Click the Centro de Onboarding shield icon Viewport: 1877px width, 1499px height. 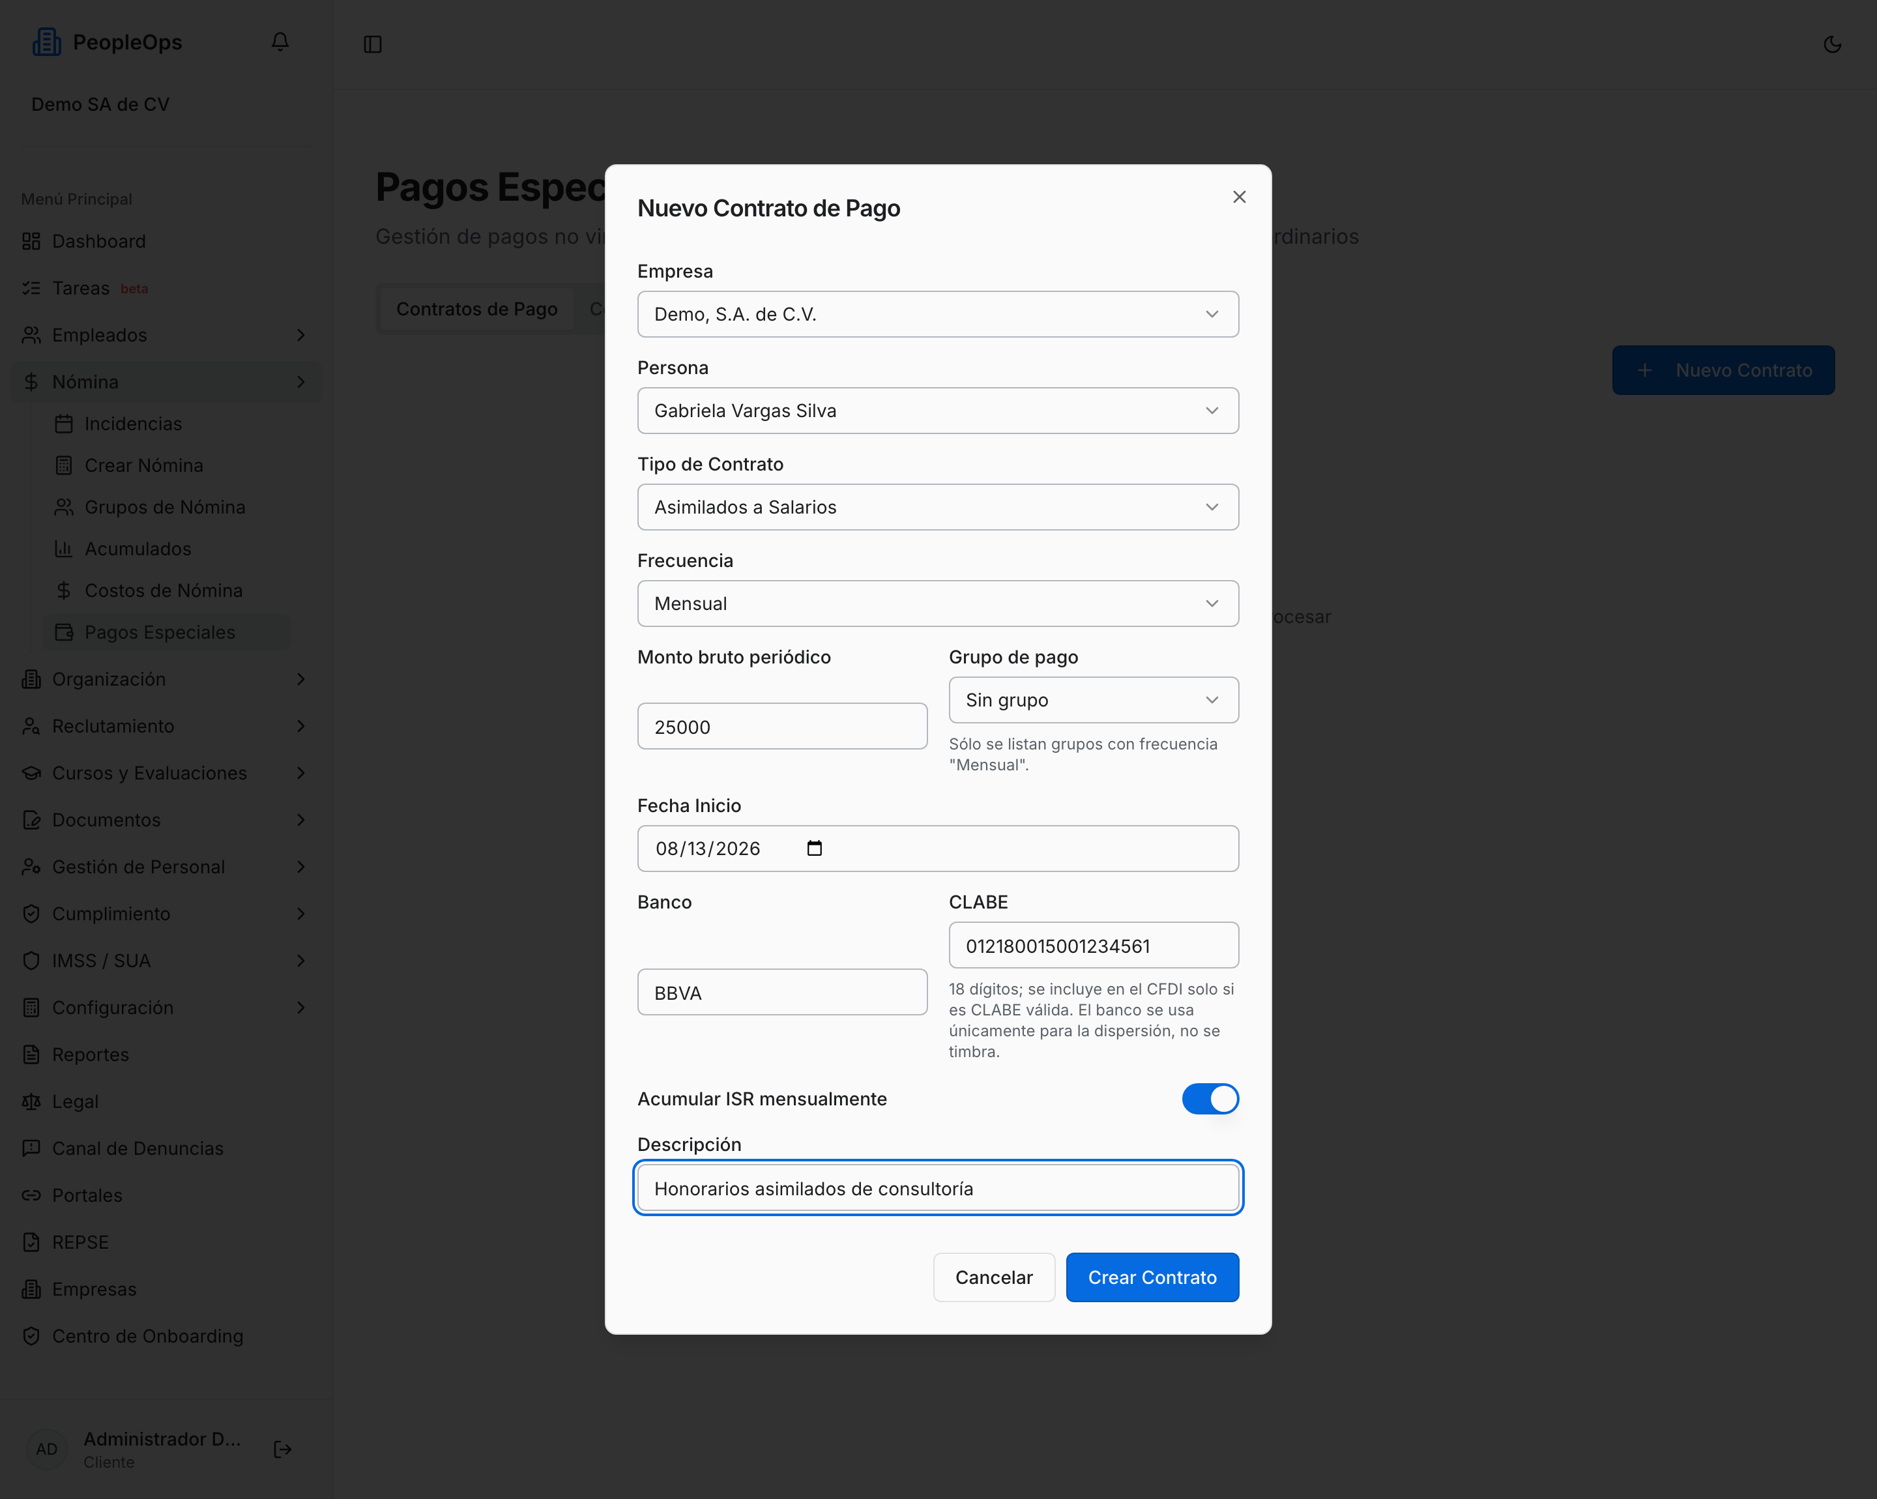[x=31, y=1337]
